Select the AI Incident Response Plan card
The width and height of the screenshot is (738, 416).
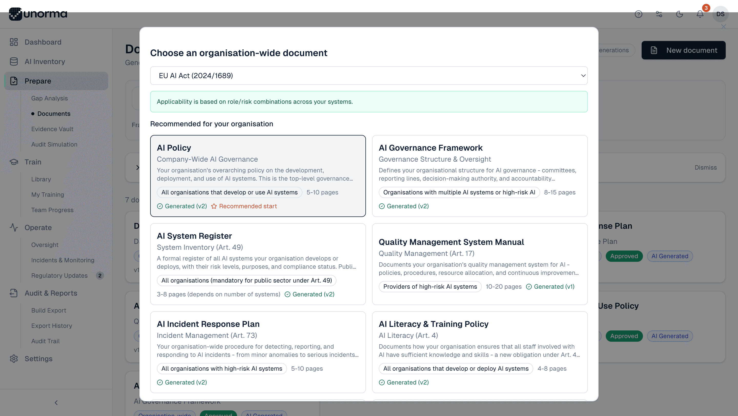tap(258, 352)
